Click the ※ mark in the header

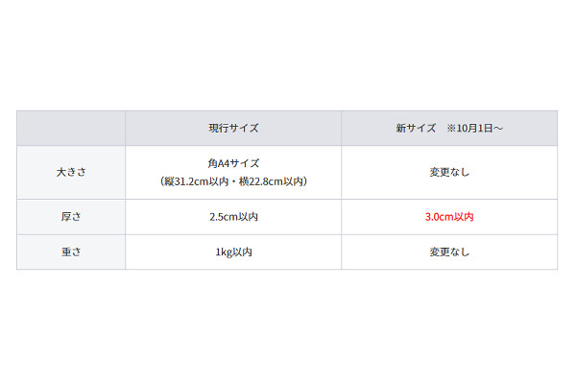tap(451, 128)
